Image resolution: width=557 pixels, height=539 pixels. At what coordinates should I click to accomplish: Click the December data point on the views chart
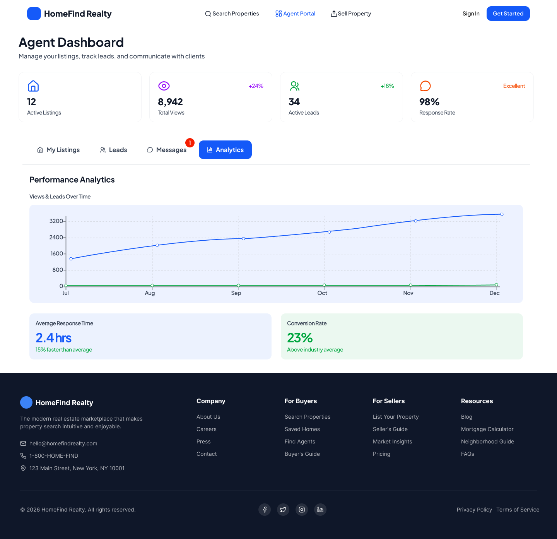click(x=502, y=214)
